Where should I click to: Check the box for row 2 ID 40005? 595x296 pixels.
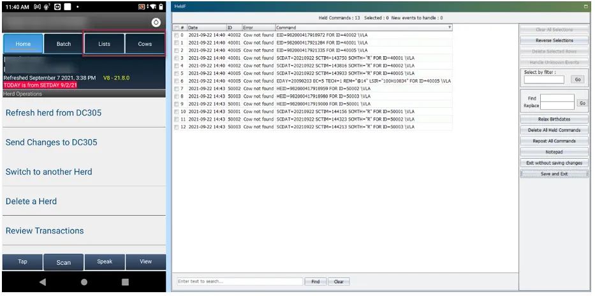(176, 50)
